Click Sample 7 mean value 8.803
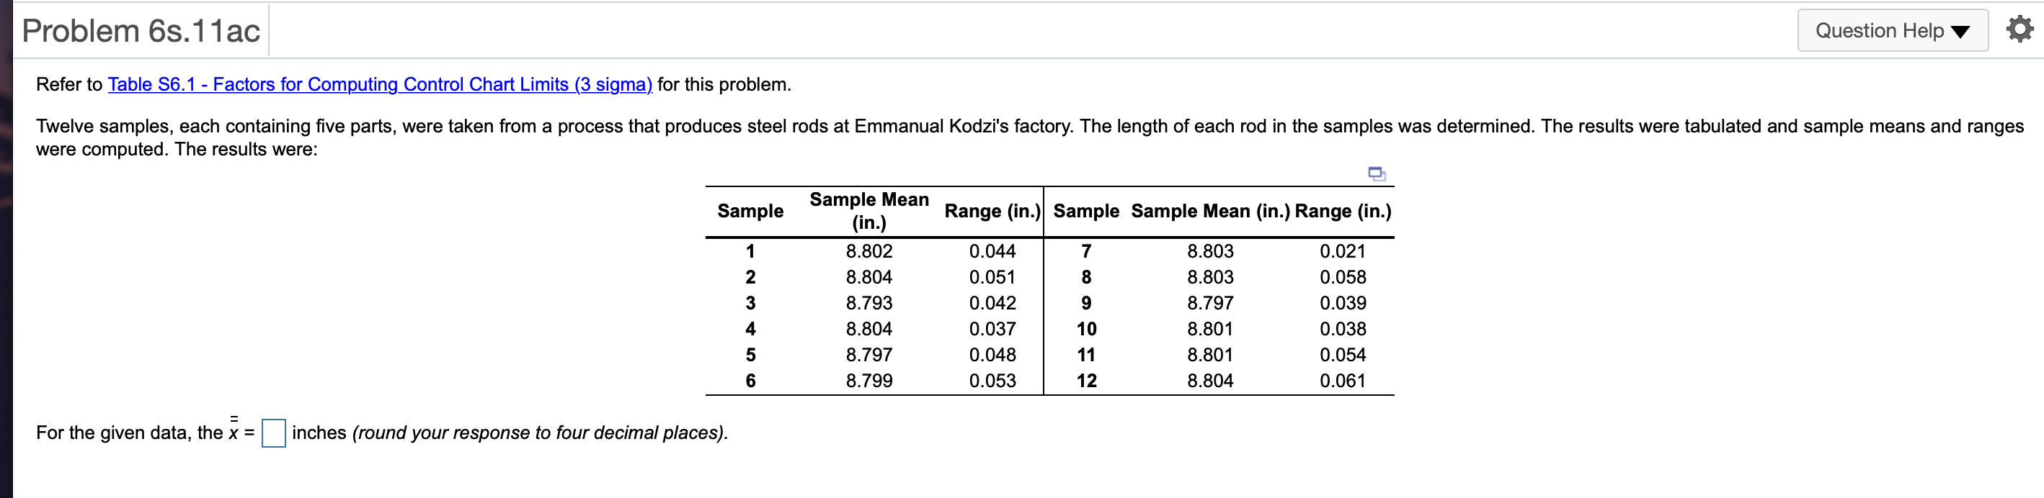 coord(1210,251)
